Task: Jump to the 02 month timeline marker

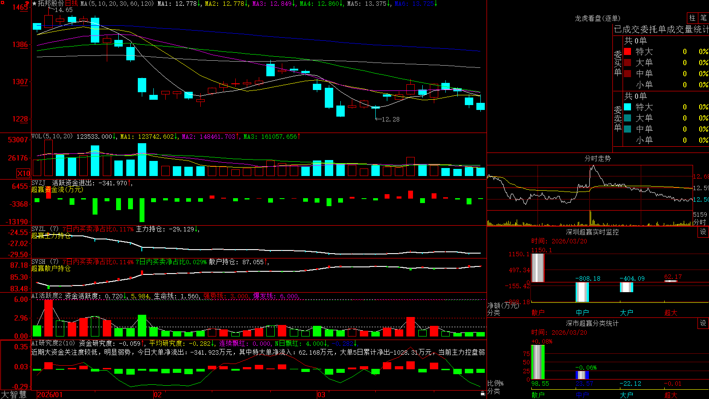Action: pos(157,395)
